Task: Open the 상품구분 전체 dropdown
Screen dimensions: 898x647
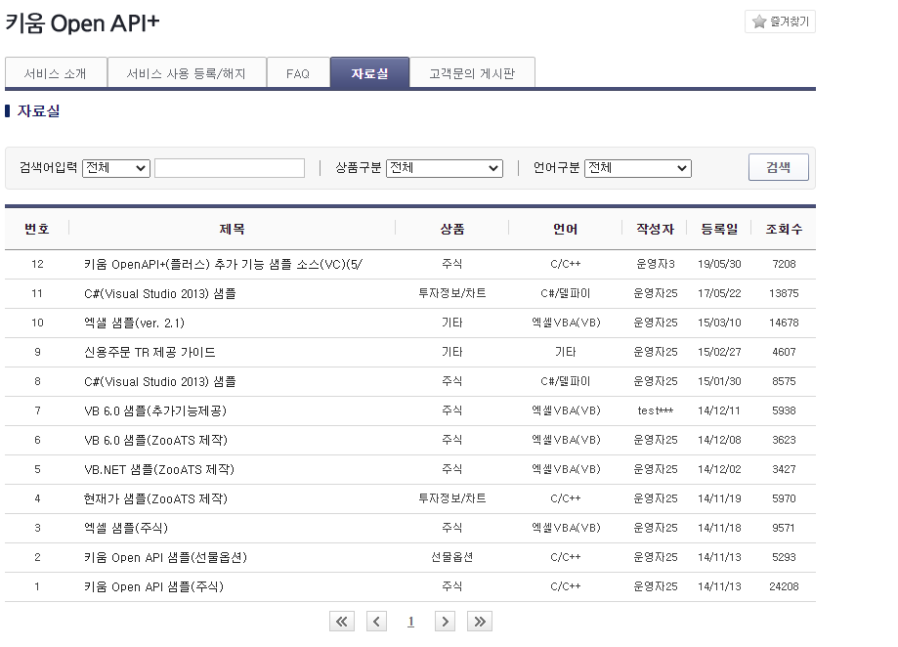Action: tap(445, 168)
